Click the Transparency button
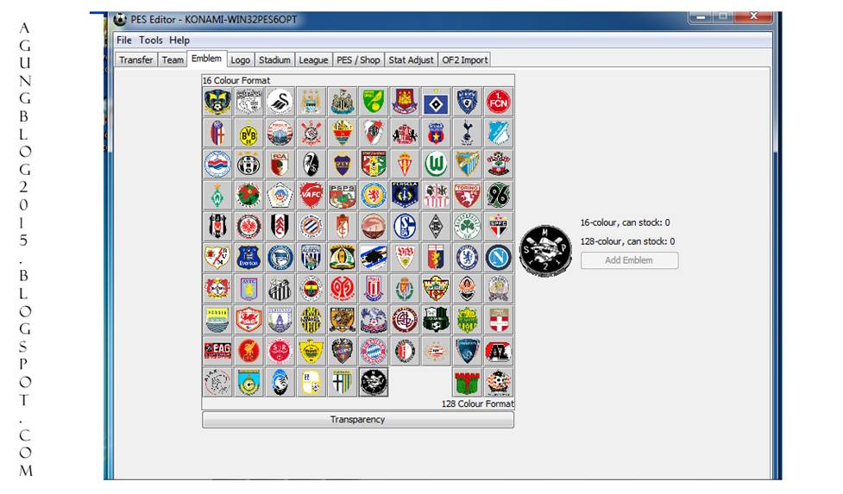The image size is (843, 494). click(x=358, y=419)
